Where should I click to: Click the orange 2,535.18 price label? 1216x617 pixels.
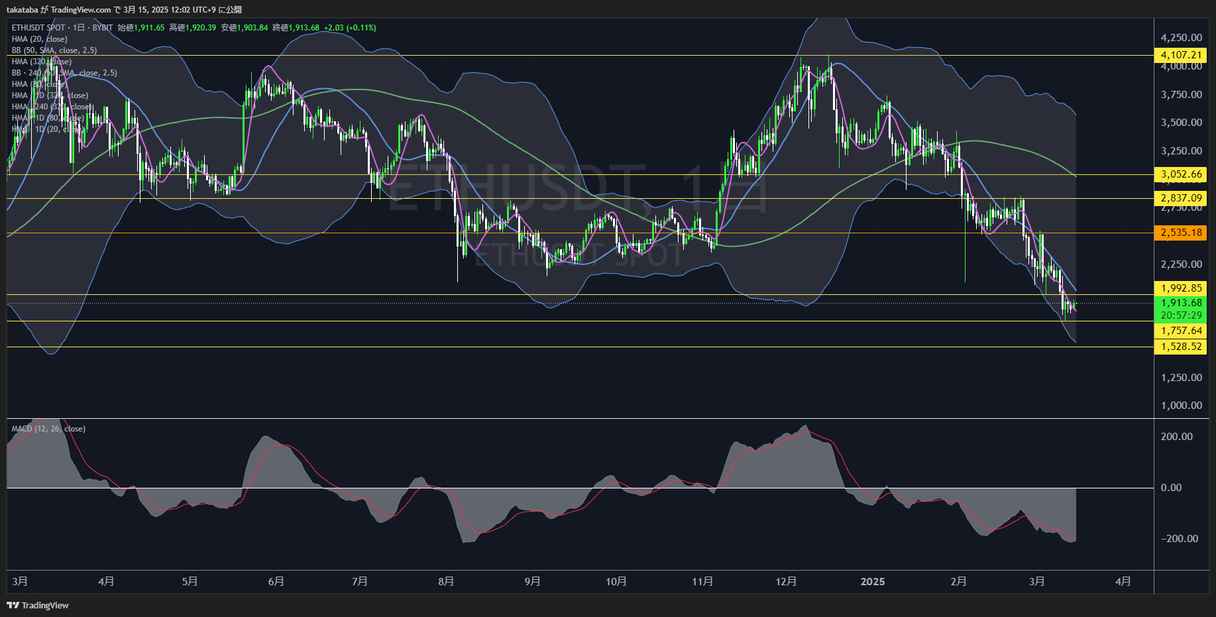(x=1180, y=233)
